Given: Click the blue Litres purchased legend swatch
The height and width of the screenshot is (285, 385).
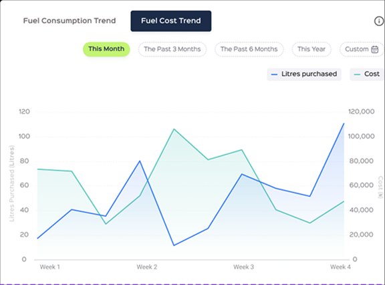Looking at the screenshot, I should coord(274,74).
